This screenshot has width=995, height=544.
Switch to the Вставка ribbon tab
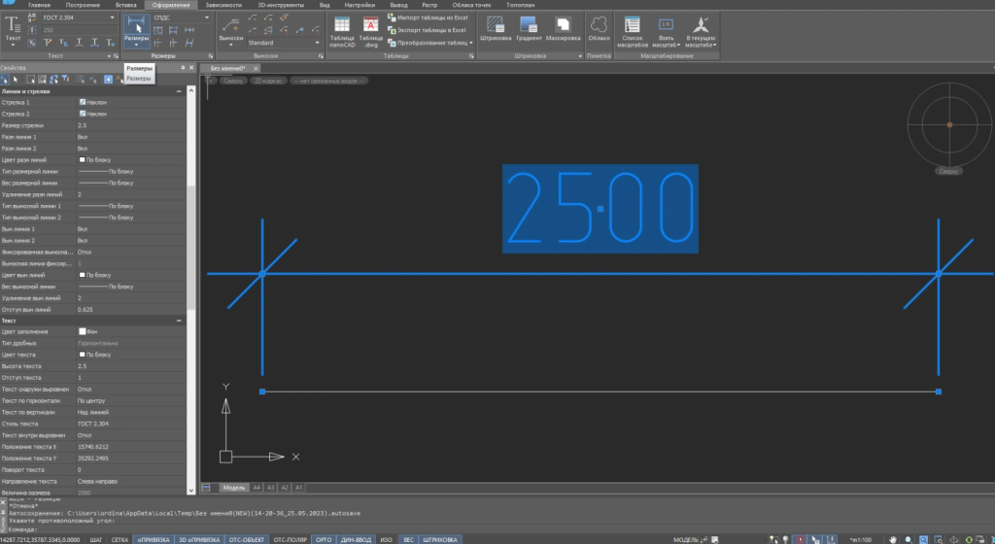coord(126,5)
